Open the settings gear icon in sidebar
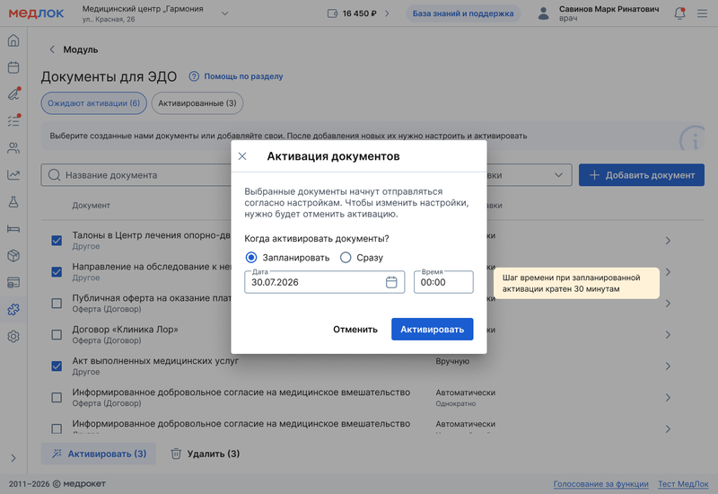Image resolution: width=718 pixels, height=494 pixels. click(x=13, y=336)
